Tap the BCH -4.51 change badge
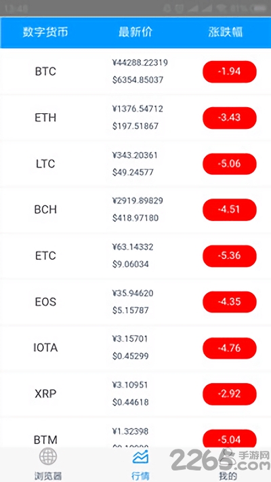Image resolution: width=271 pixels, height=482 pixels. click(229, 209)
